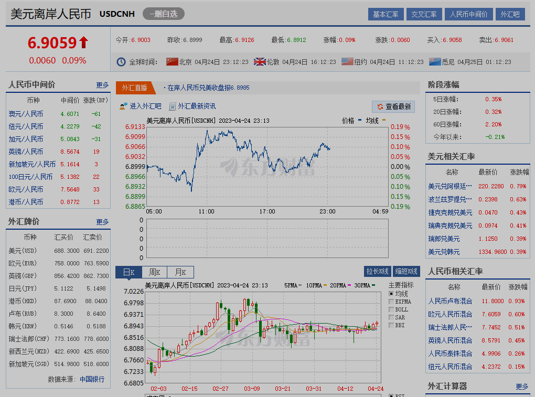
Task: Toggle the 均线 indicator checkbox
Action: point(391,294)
